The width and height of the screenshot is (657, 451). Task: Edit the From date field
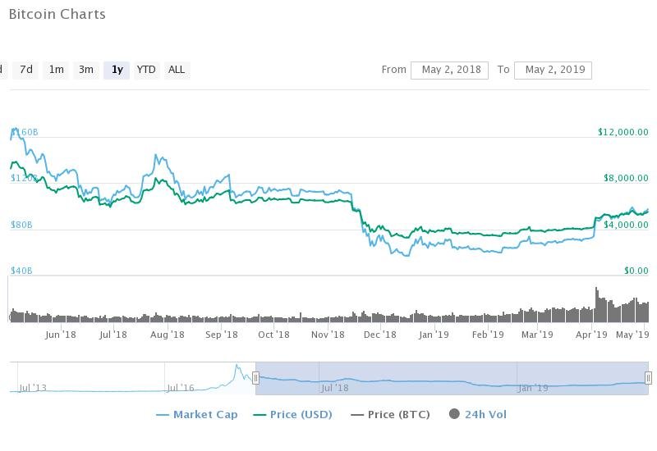pos(449,70)
